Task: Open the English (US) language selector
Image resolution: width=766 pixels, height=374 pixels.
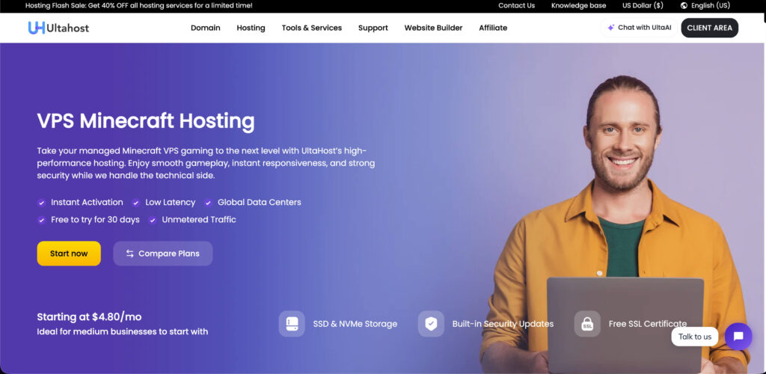Action: 705,6
